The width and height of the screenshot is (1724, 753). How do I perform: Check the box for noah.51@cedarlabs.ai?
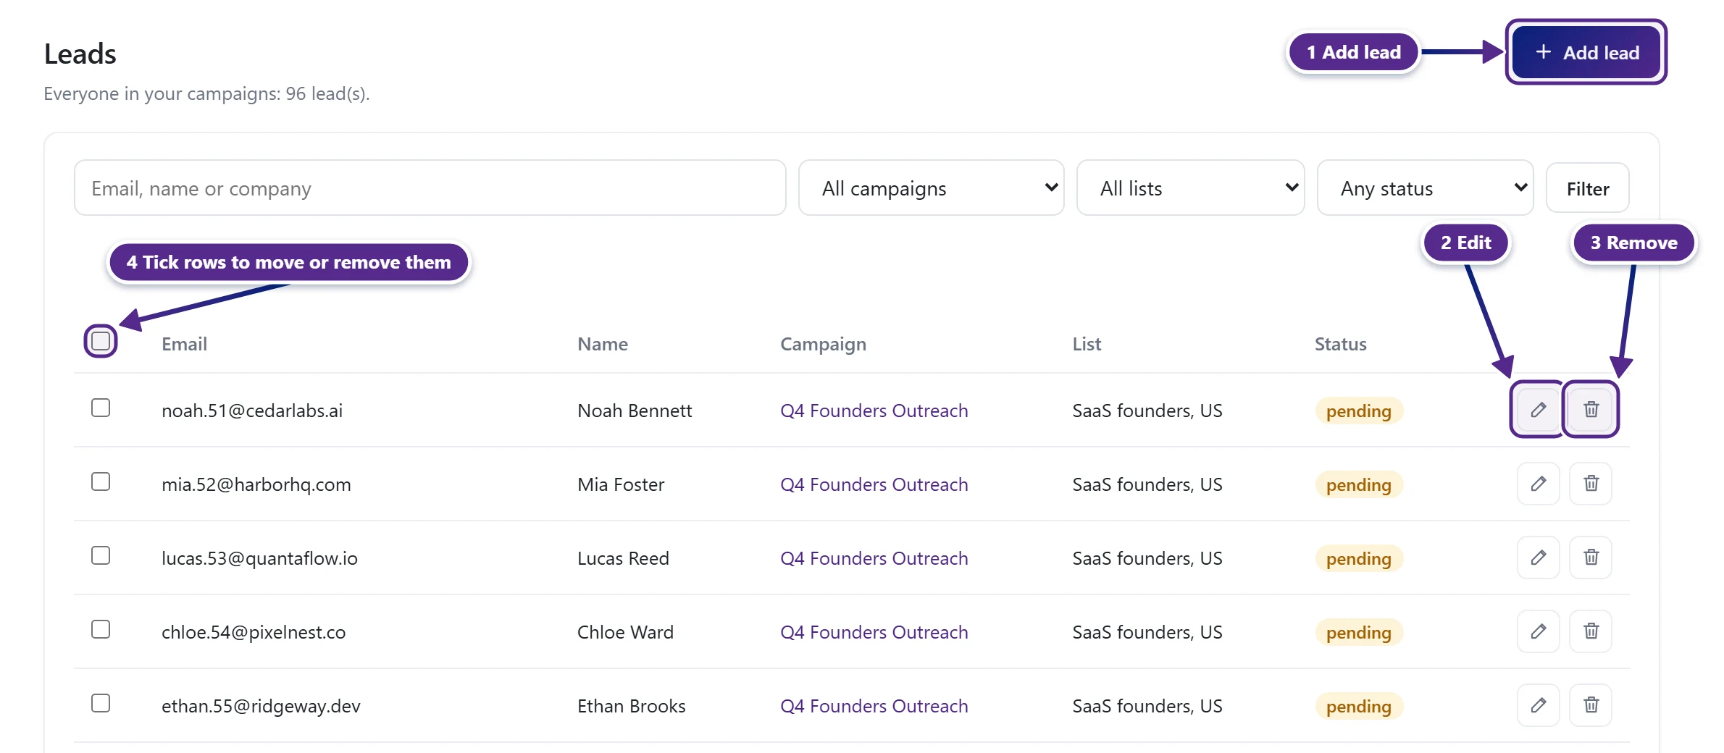[x=101, y=408]
